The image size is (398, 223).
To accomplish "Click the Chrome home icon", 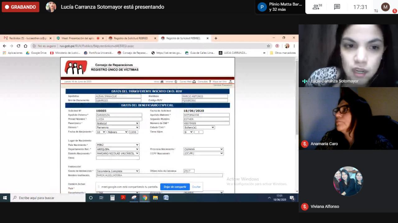I will point(25,46).
